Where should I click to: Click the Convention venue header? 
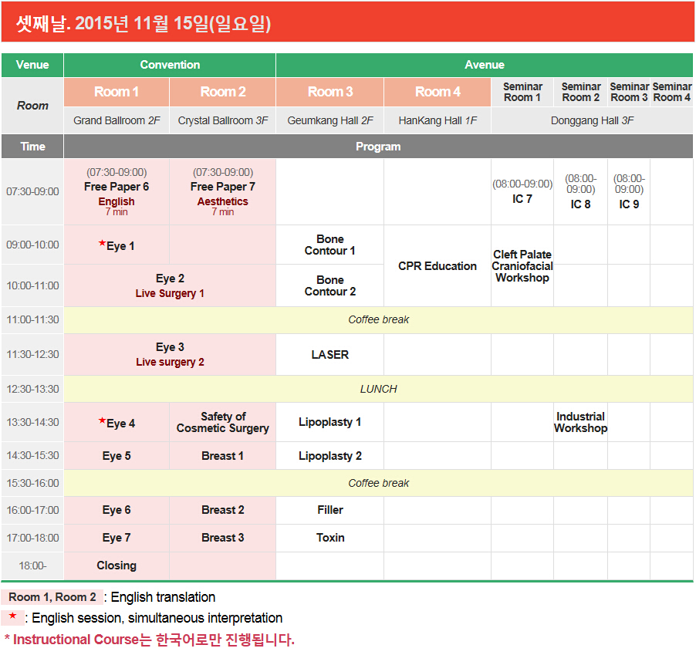pos(170,65)
